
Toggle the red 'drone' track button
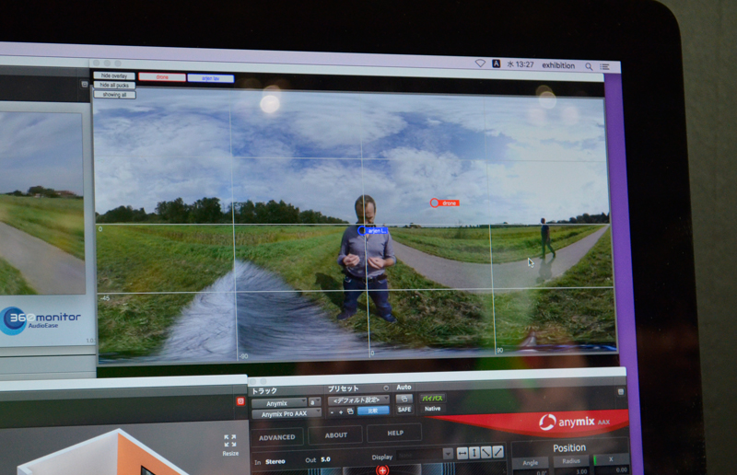[162, 77]
